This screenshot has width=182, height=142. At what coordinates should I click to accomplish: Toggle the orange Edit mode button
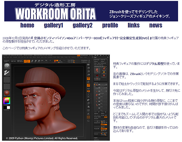[25, 61]
